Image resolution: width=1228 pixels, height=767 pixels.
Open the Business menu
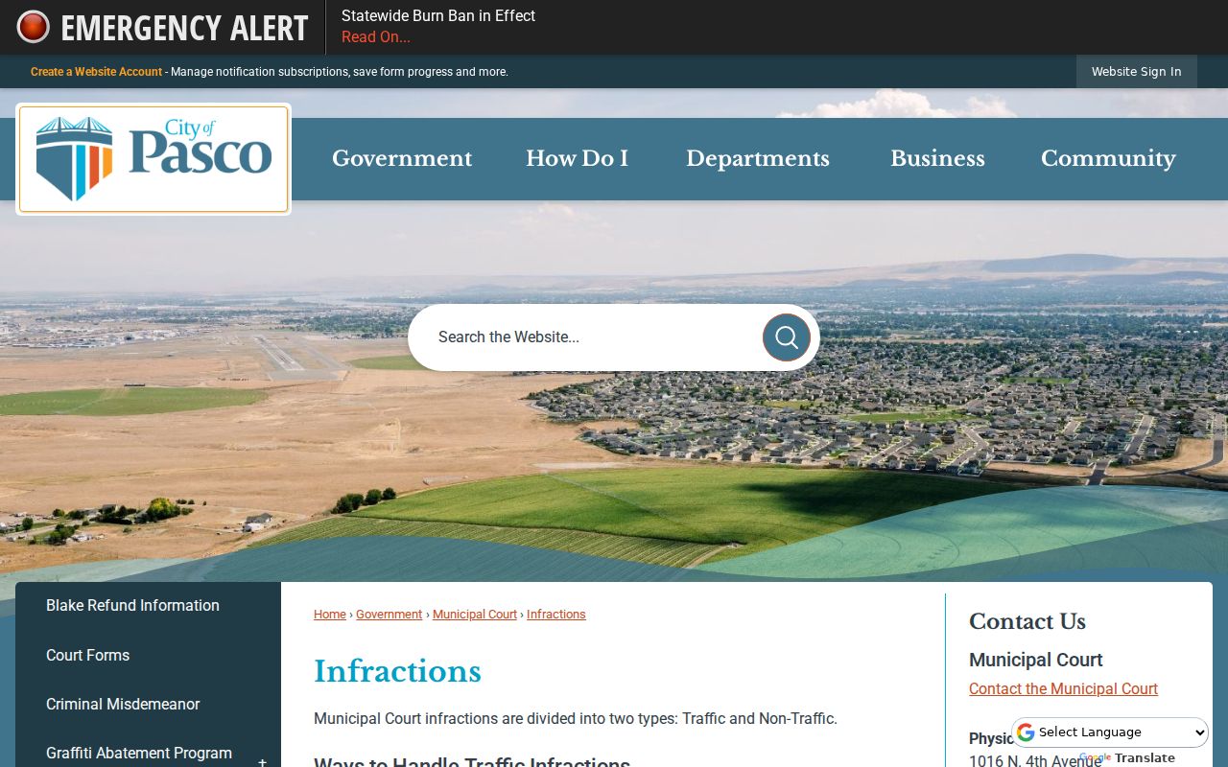[x=937, y=159]
